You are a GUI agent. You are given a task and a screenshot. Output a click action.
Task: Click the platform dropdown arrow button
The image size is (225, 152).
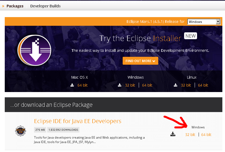pos(218,22)
